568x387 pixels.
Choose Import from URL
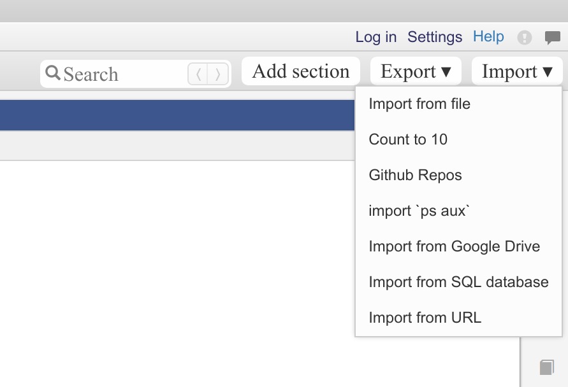[x=425, y=318]
